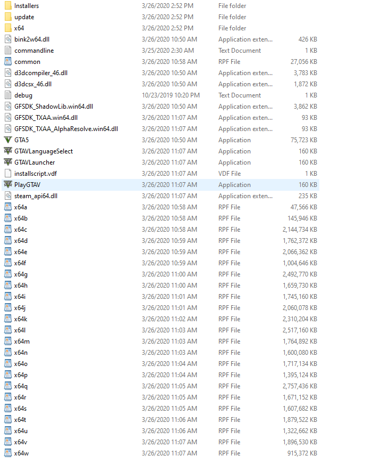The height and width of the screenshot is (464, 381).
Task: Select the GTA5 application name
Action: pyautogui.click(x=22, y=140)
